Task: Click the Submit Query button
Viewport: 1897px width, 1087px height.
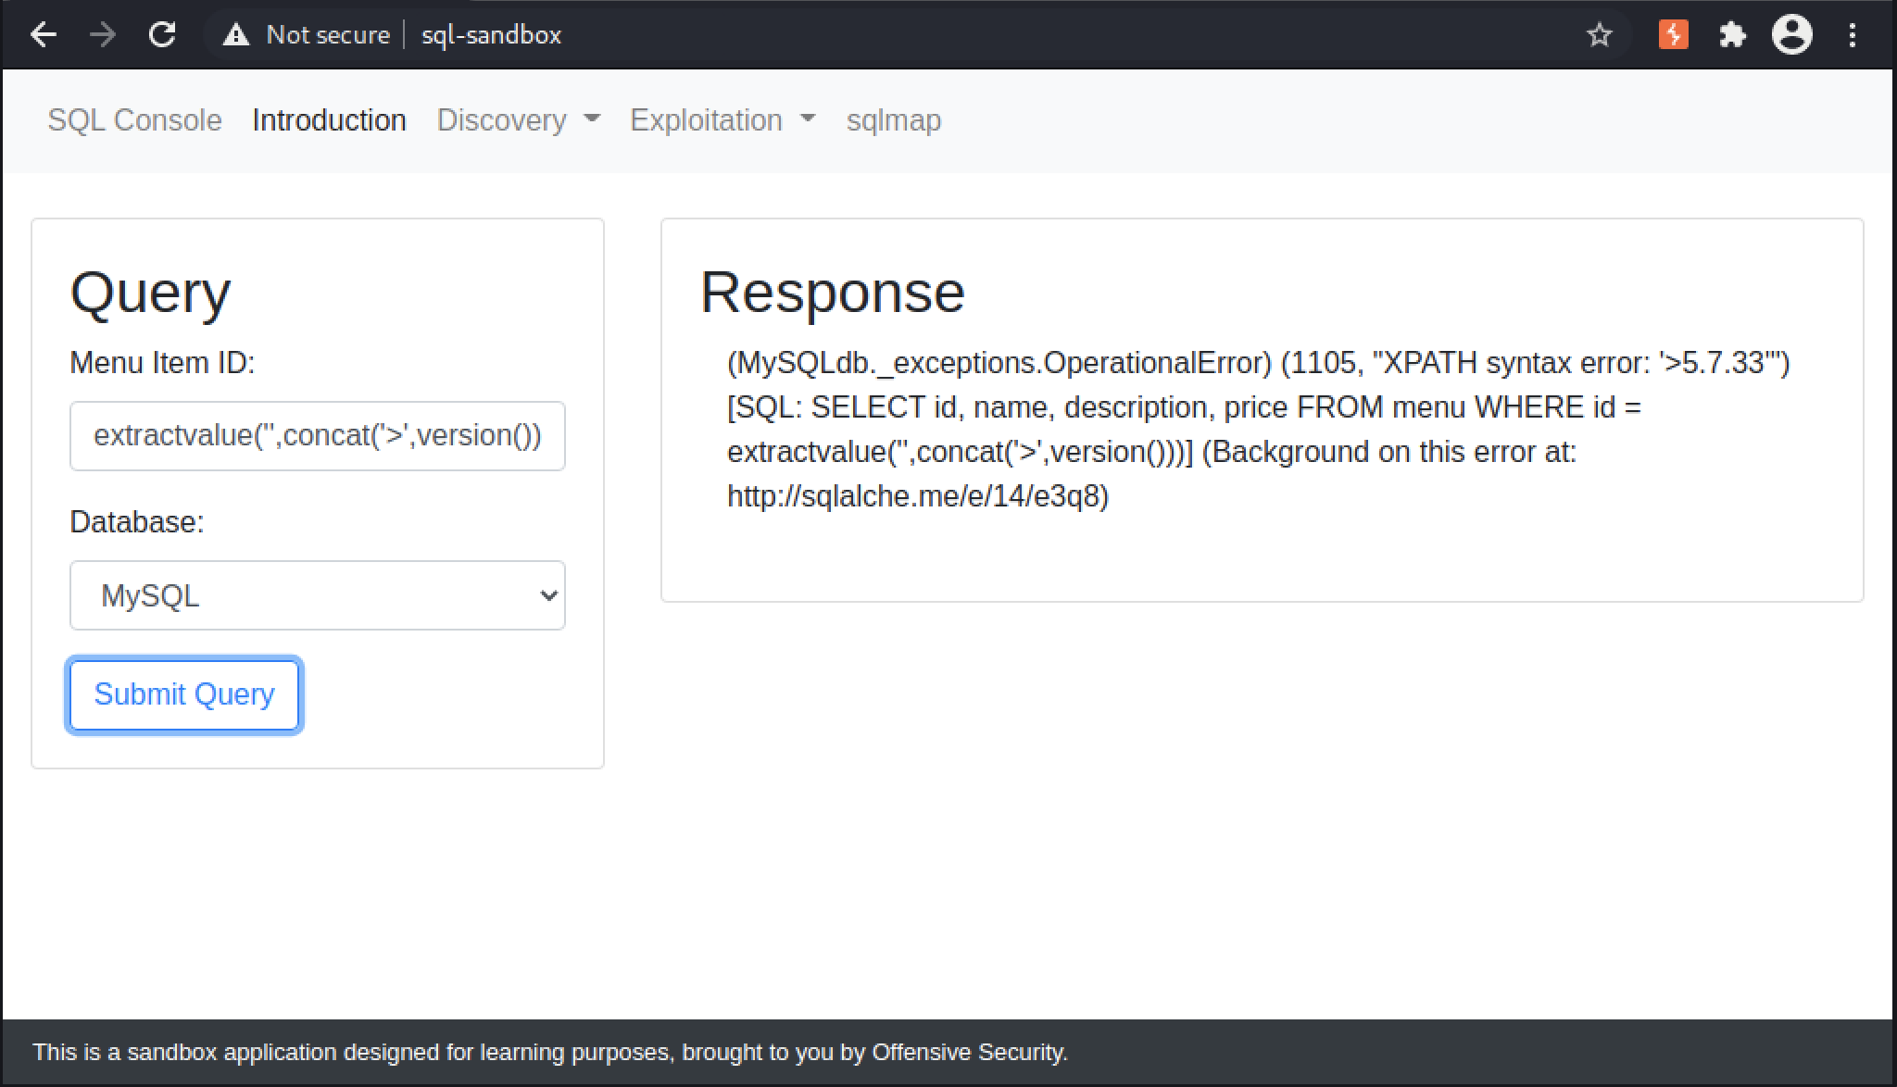Action: 184,694
